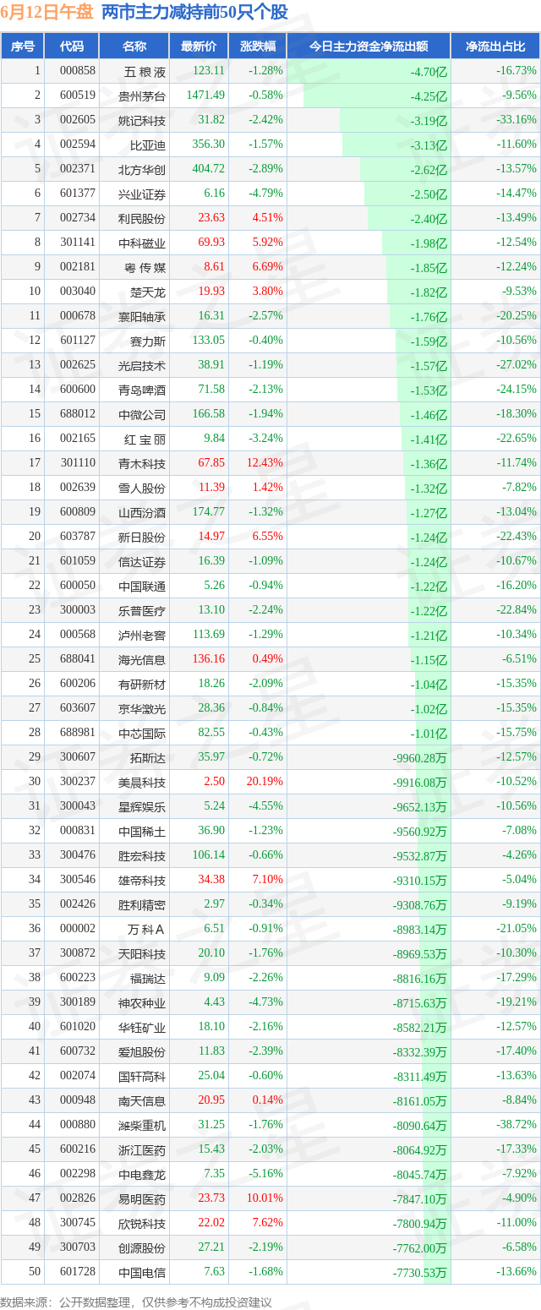Select stock name 雄帝科技
Screen dimensions: 541x1310
coord(143,880)
